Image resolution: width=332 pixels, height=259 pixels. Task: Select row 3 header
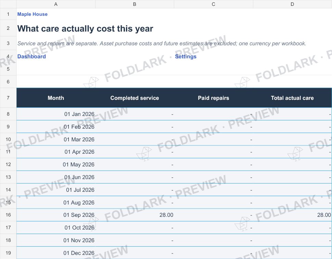coord(8,43)
